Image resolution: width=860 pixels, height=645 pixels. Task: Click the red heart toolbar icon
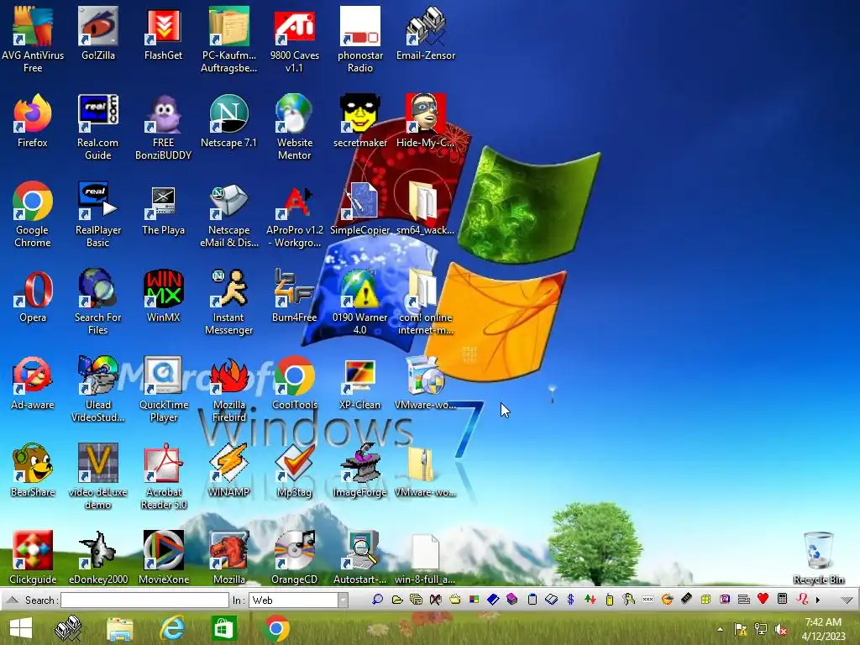[x=763, y=599]
